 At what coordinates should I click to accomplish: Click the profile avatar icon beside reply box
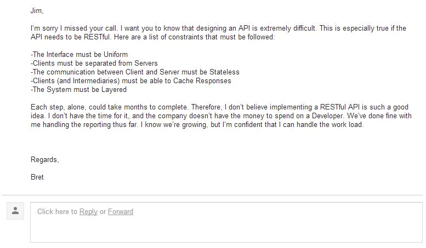pos(15,211)
